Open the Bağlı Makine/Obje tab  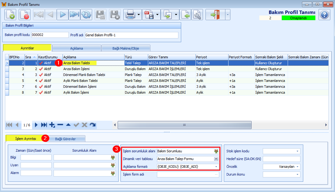[126, 48]
